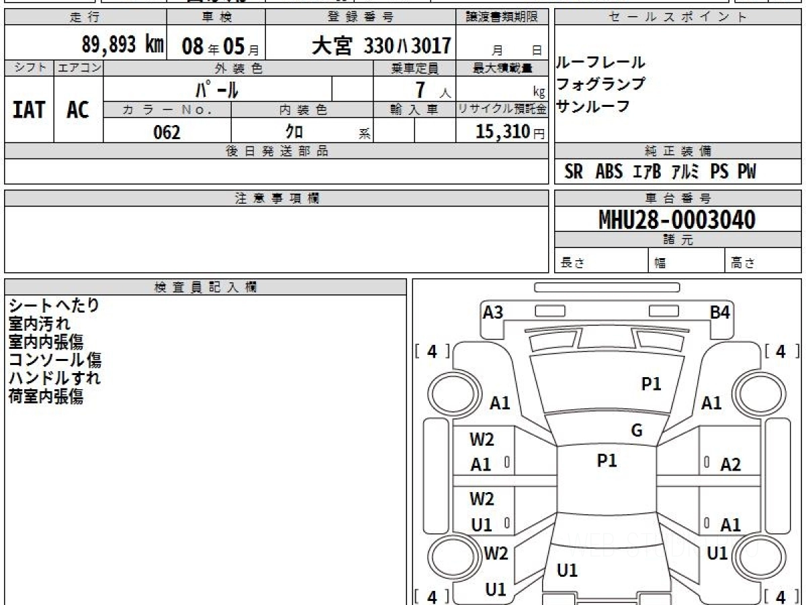Select the 内装色 header

302,110
